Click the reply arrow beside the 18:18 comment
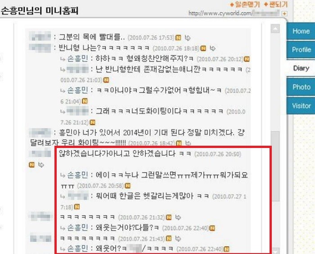315x254 pixels. (212, 48)
